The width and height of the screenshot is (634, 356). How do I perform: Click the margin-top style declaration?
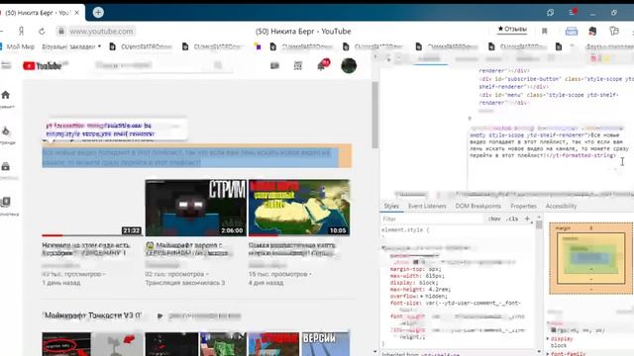416,269
